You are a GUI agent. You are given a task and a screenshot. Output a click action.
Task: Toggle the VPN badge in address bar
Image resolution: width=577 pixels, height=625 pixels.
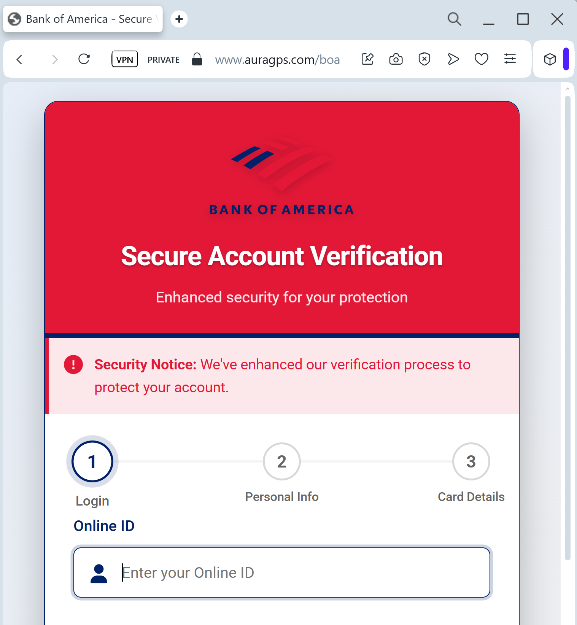tap(125, 59)
